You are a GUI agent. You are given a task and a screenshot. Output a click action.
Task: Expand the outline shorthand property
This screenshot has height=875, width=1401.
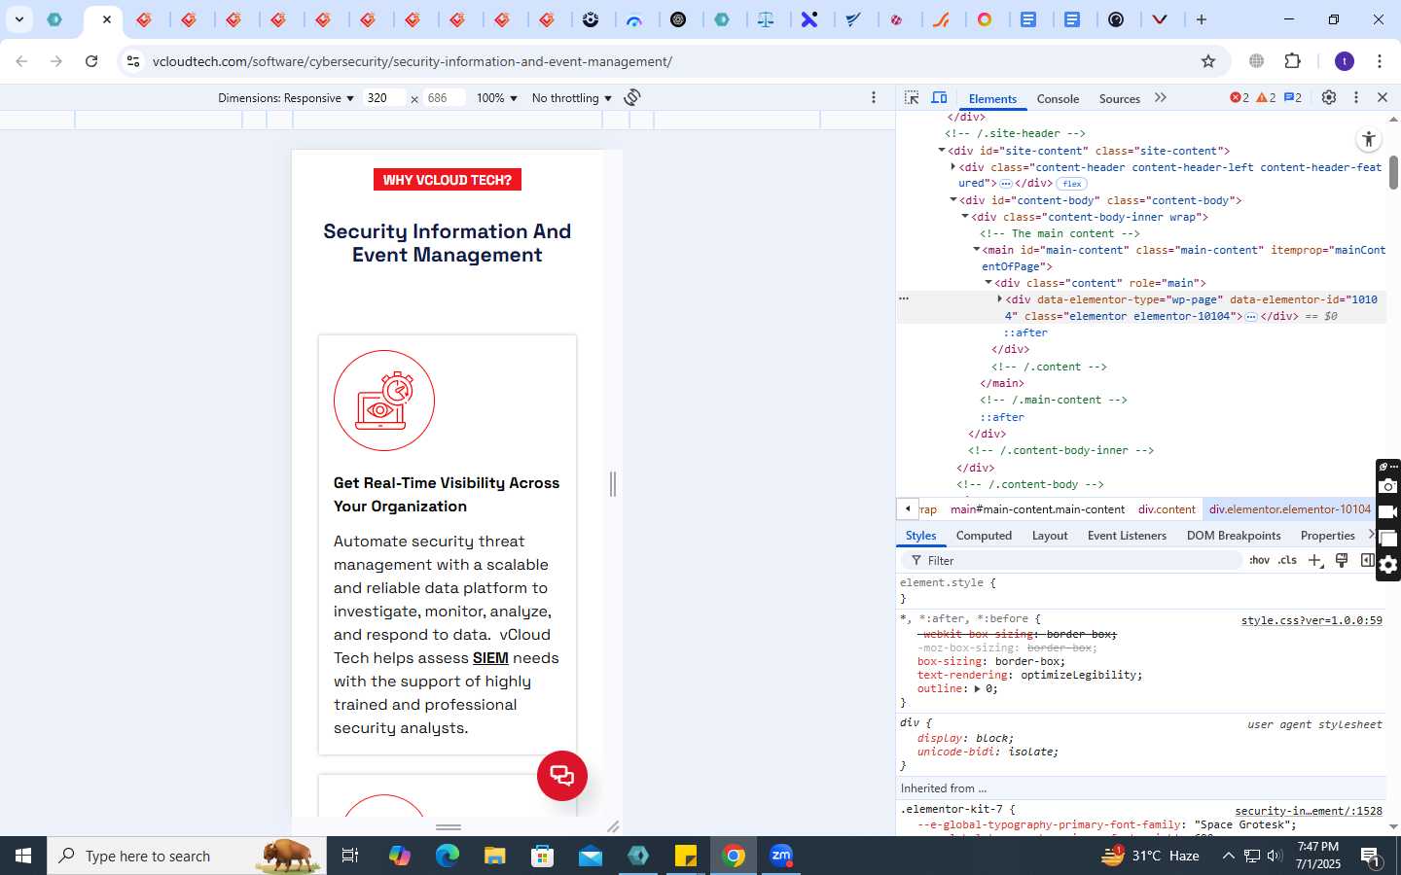pyautogui.click(x=977, y=688)
